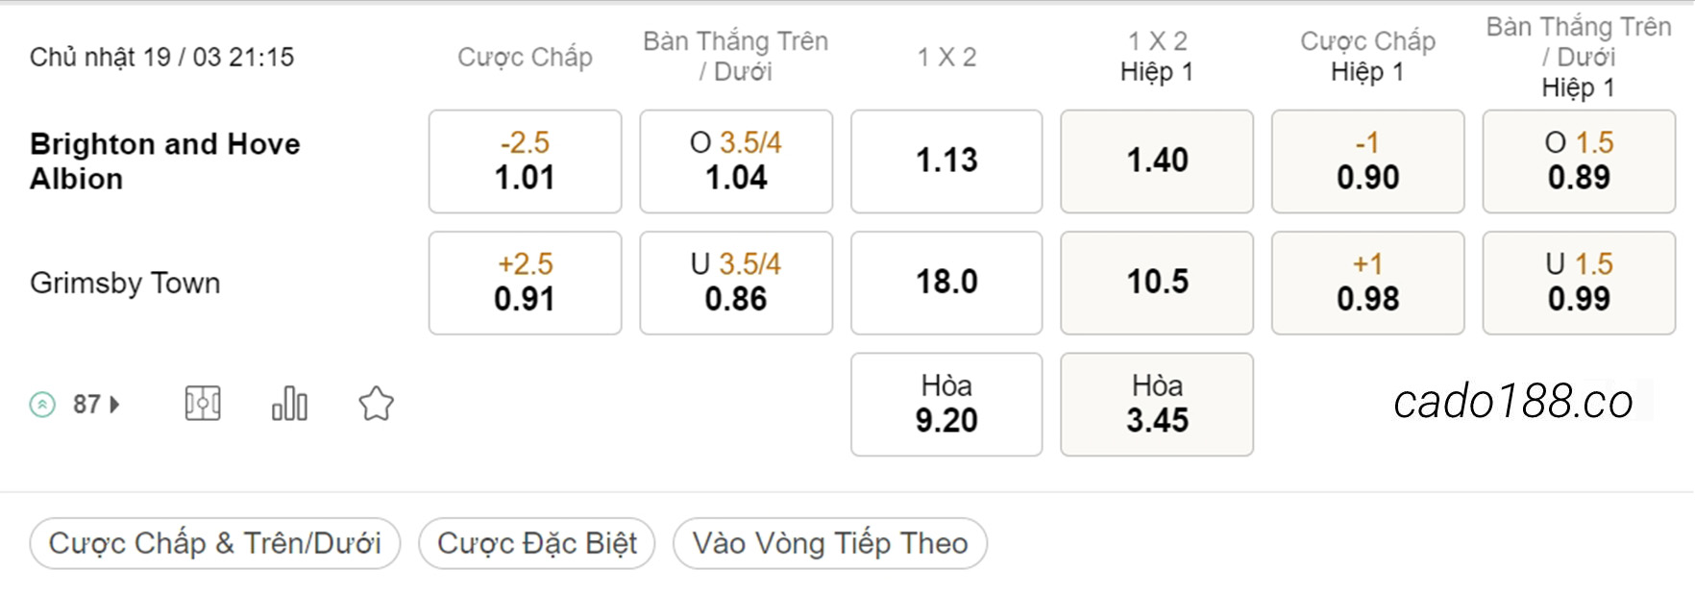Viewport: 1695px width, 594px height.
Task: Open the bar chart statistics icon
Action: (x=289, y=404)
